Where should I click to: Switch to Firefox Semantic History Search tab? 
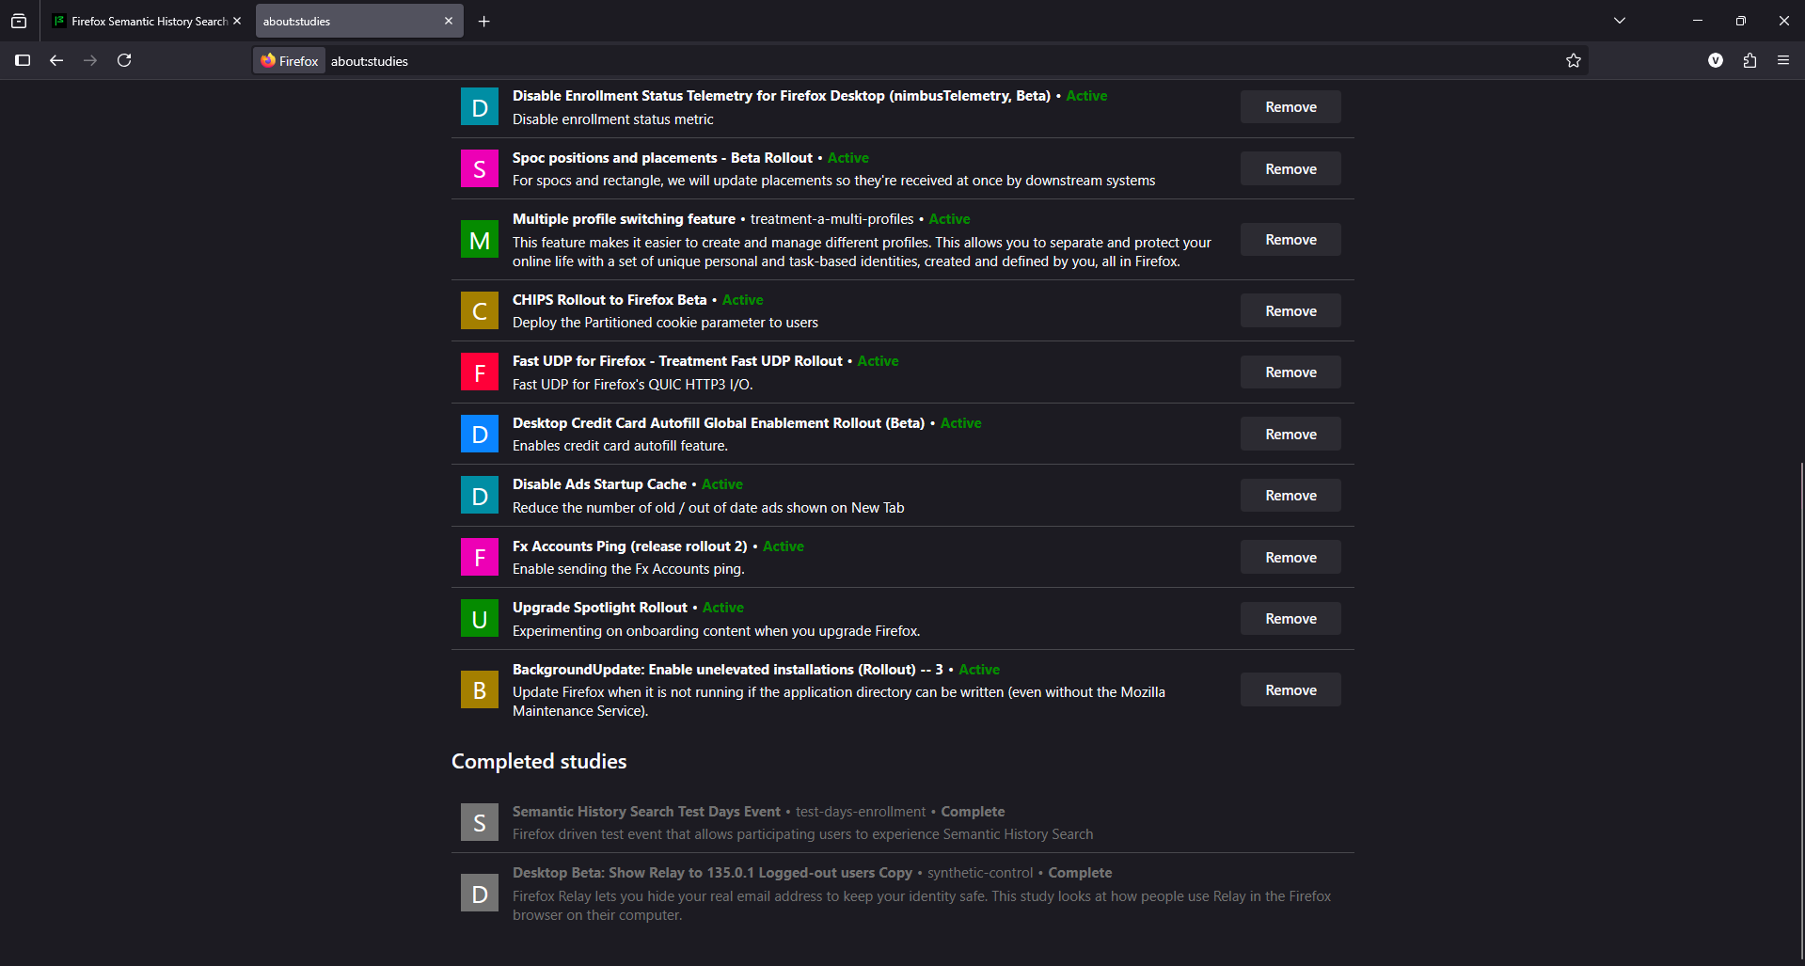coord(141,21)
